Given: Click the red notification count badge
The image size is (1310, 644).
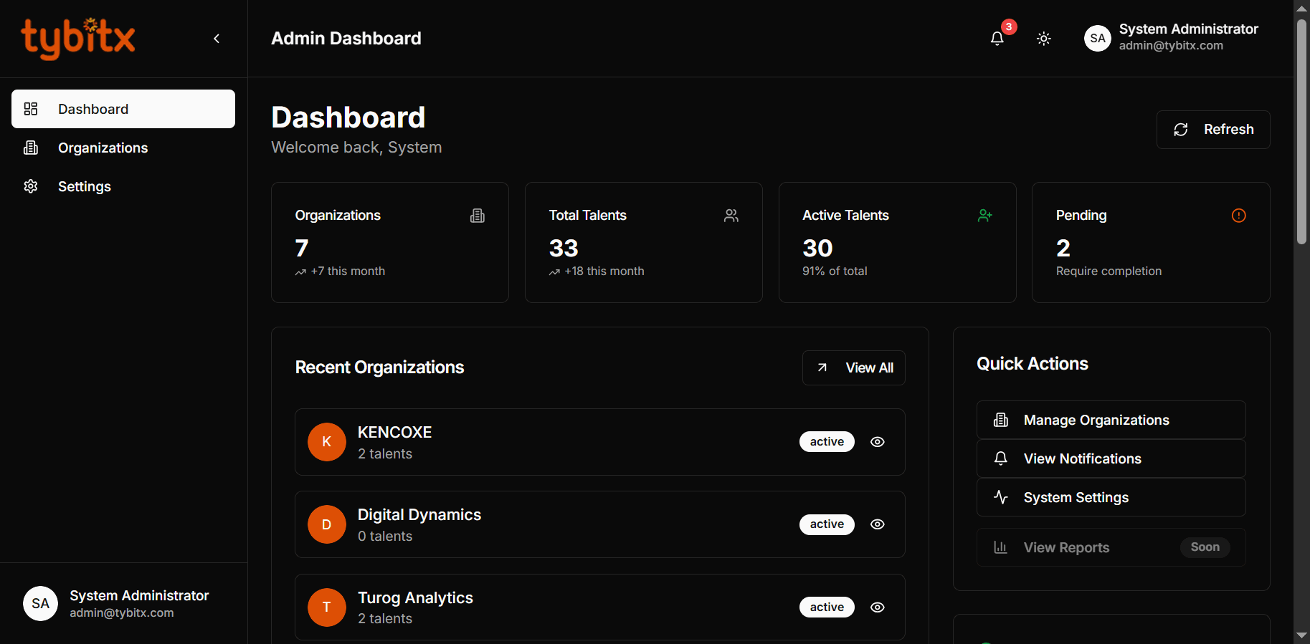Looking at the screenshot, I should tap(1009, 27).
